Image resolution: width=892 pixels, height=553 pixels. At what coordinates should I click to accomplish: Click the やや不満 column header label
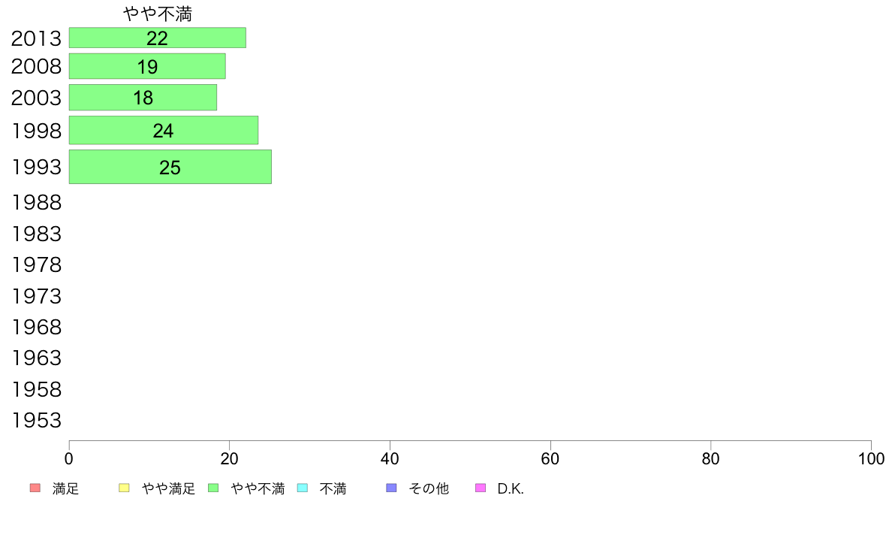click(x=158, y=14)
